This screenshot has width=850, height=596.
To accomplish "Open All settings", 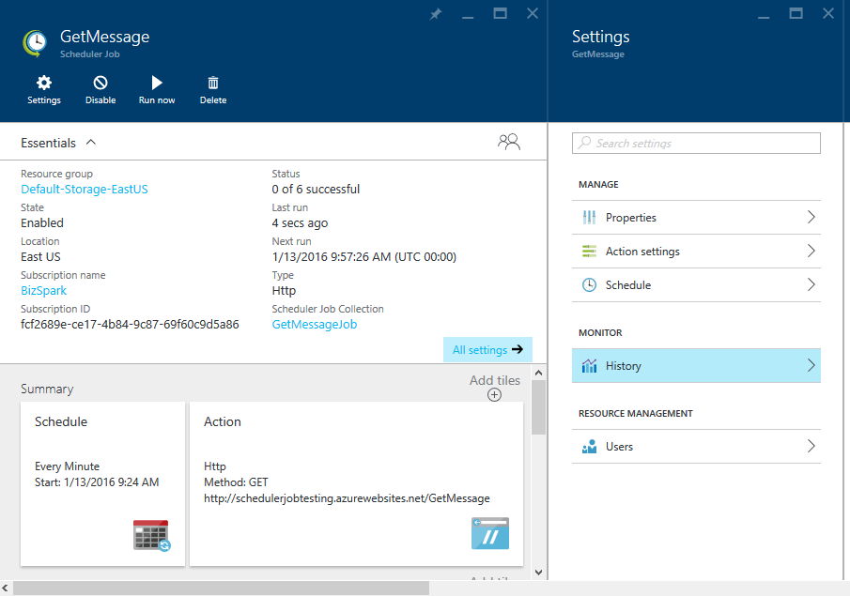I will (x=487, y=349).
